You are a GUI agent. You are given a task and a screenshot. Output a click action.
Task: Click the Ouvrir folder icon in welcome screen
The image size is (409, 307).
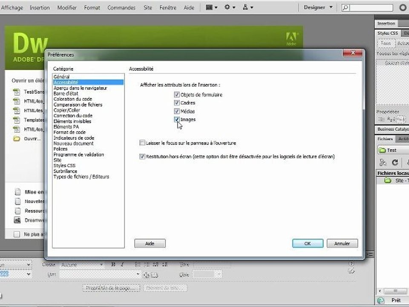17,139
